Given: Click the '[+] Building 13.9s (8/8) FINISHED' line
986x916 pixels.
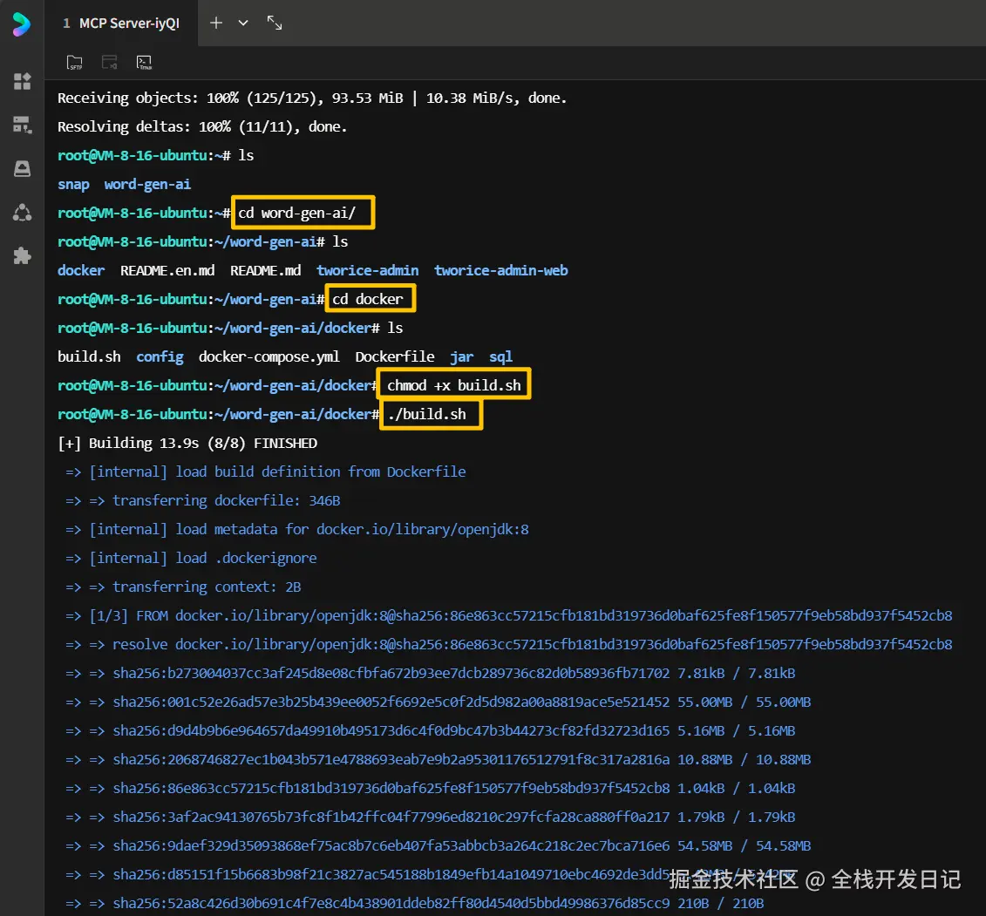Looking at the screenshot, I should click(x=187, y=444).
